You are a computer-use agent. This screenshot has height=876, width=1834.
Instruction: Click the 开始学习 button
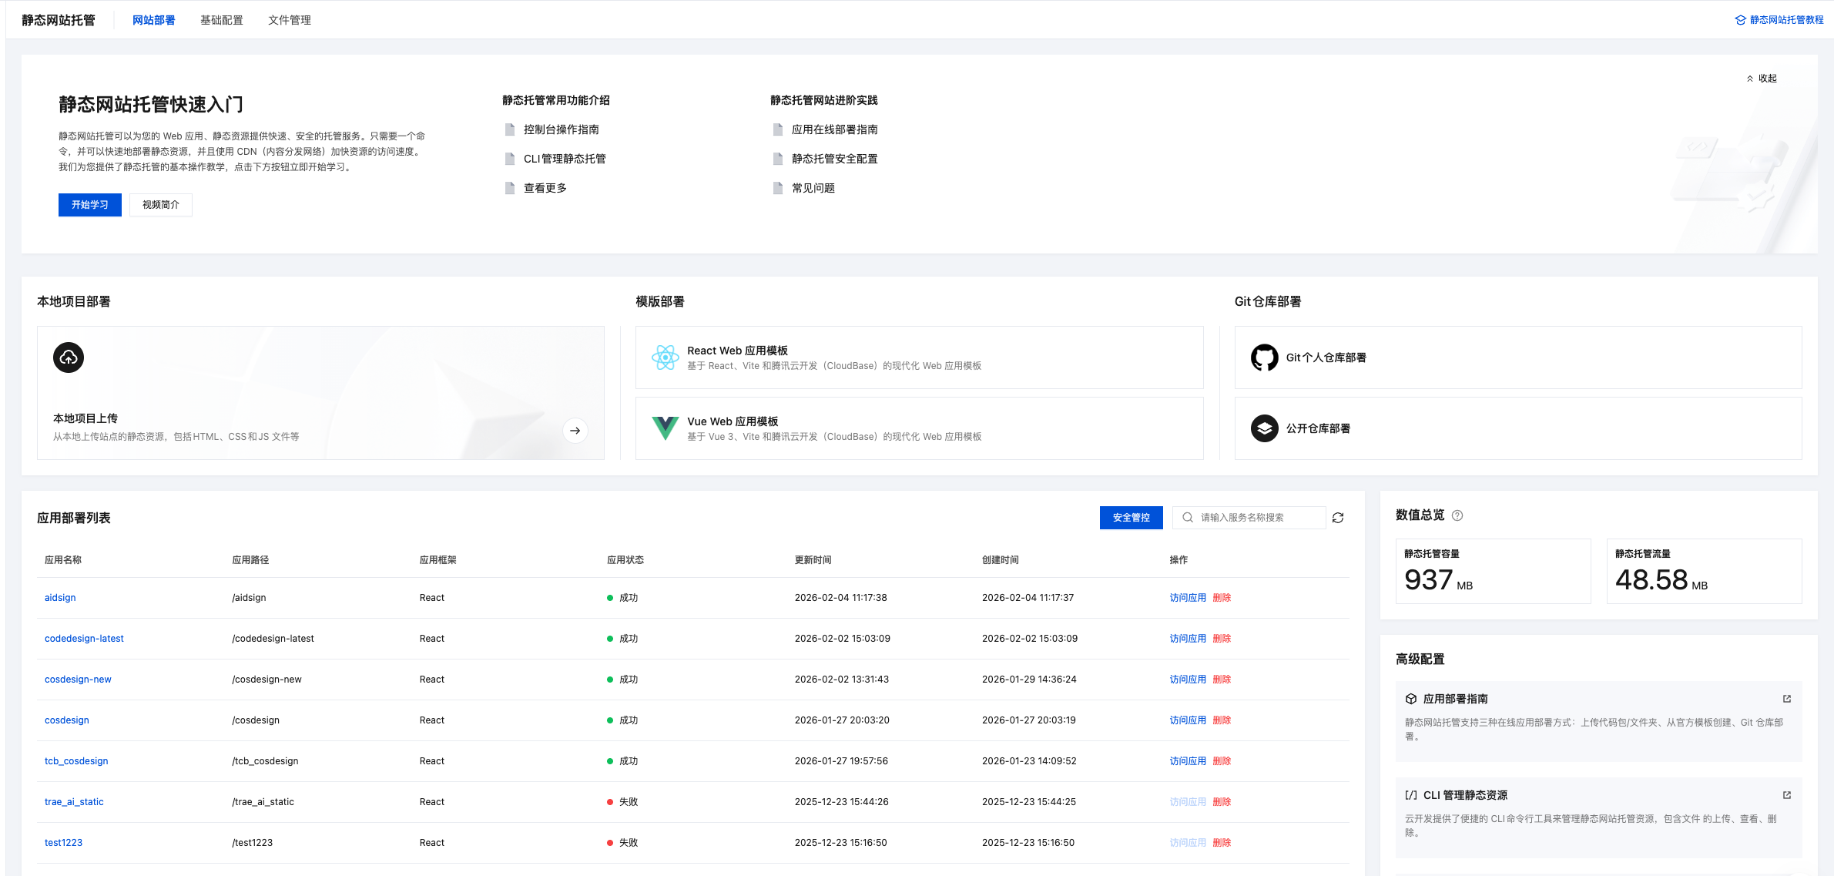pos(90,205)
